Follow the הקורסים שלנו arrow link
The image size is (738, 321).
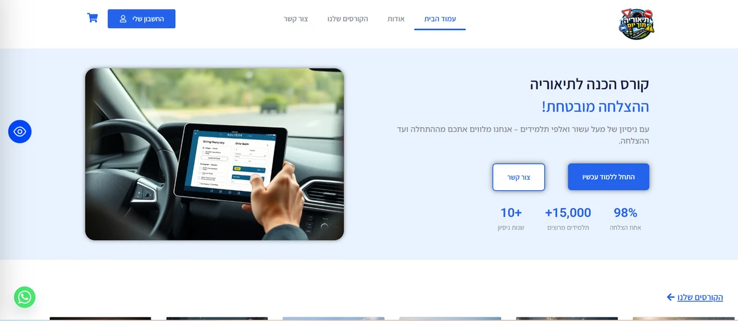pyautogui.click(x=695, y=297)
